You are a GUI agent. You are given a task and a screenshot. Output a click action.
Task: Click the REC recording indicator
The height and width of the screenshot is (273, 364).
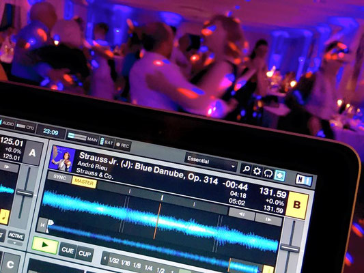click(x=123, y=145)
